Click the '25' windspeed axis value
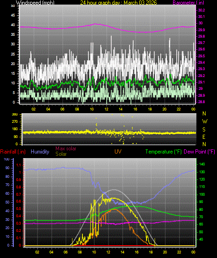This screenshot has height=258, width=217. click(13, 54)
